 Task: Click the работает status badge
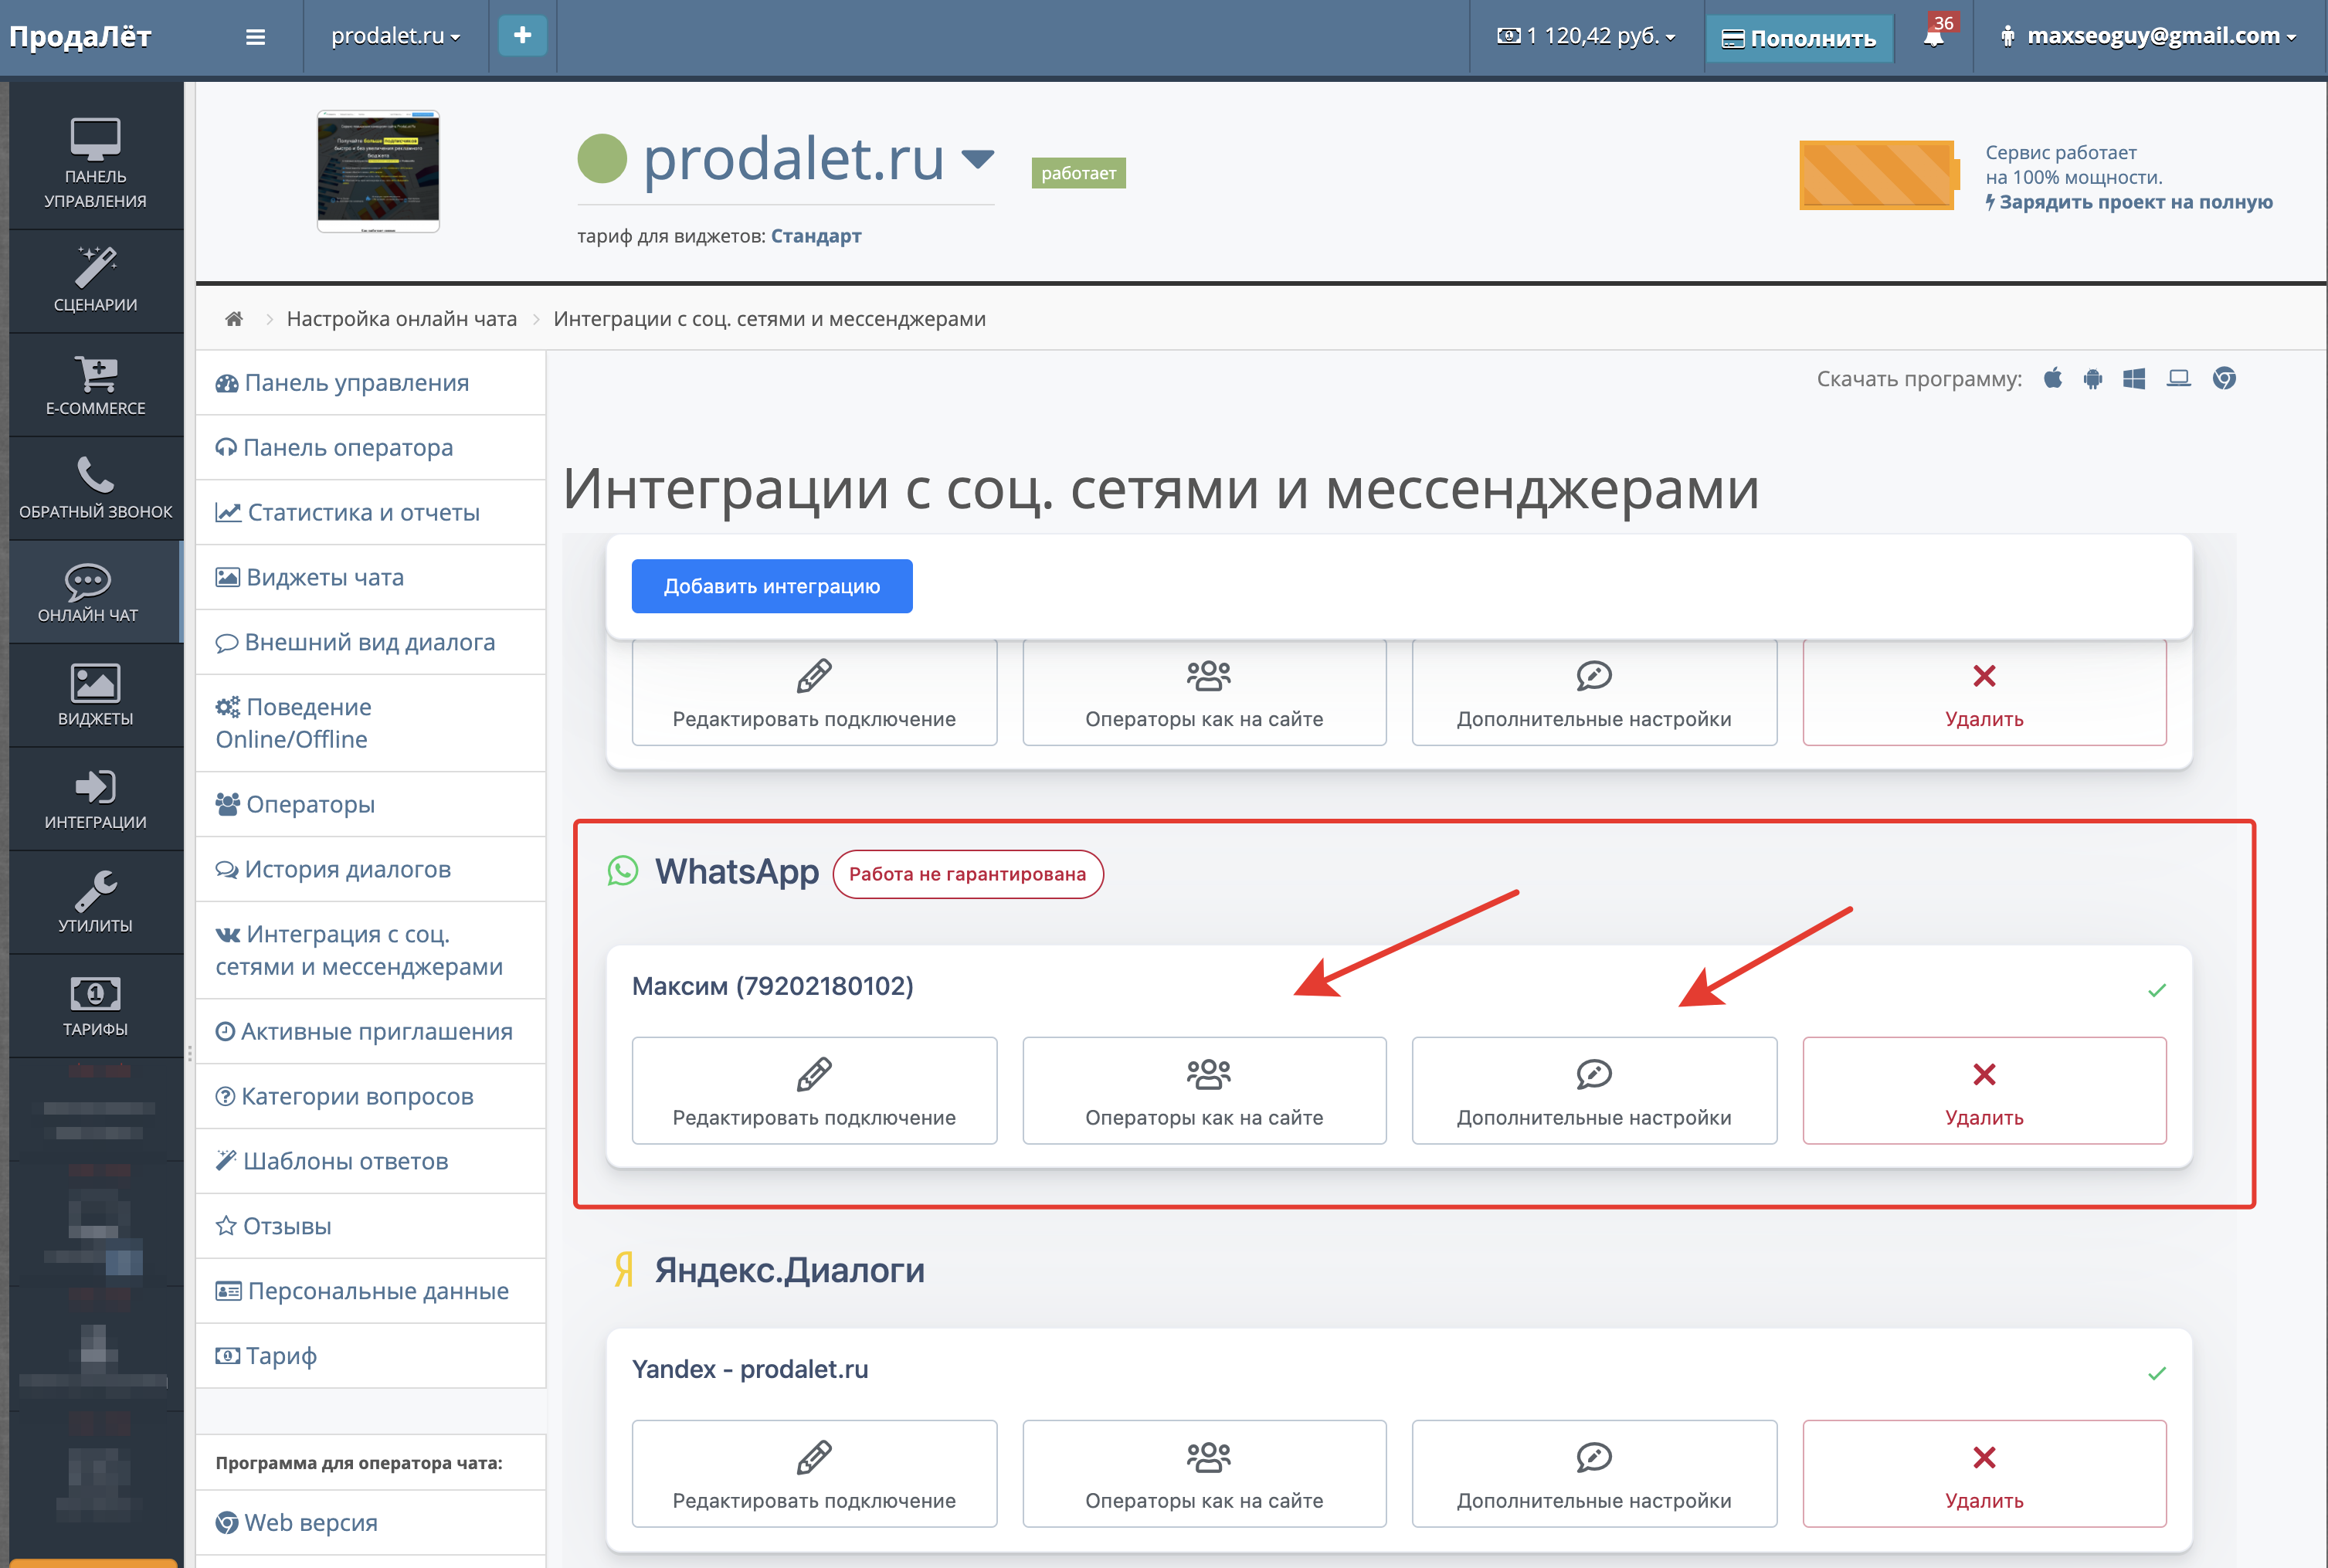(1078, 173)
